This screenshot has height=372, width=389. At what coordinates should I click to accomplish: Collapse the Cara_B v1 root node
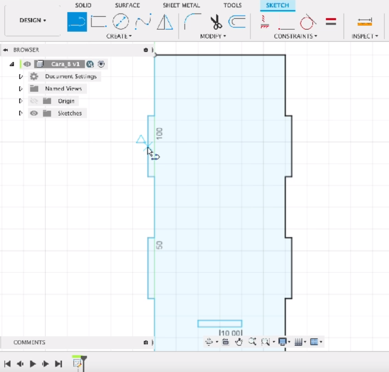pos(12,64)
